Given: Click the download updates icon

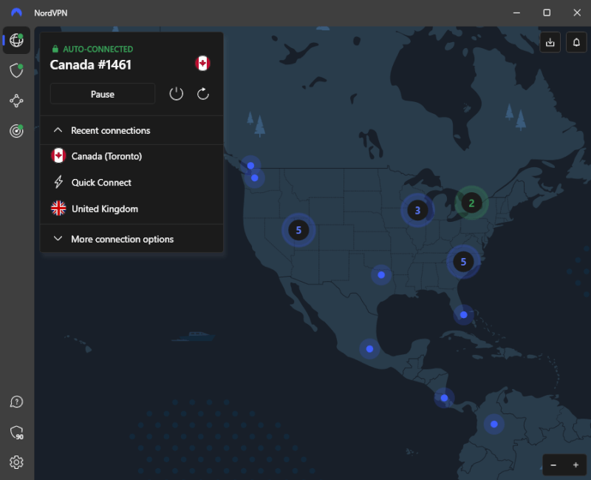Looking at the screenshot, I should tap(550, 42).
